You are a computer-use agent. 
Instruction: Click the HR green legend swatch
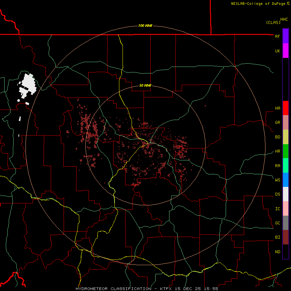(x=286, y=151)
